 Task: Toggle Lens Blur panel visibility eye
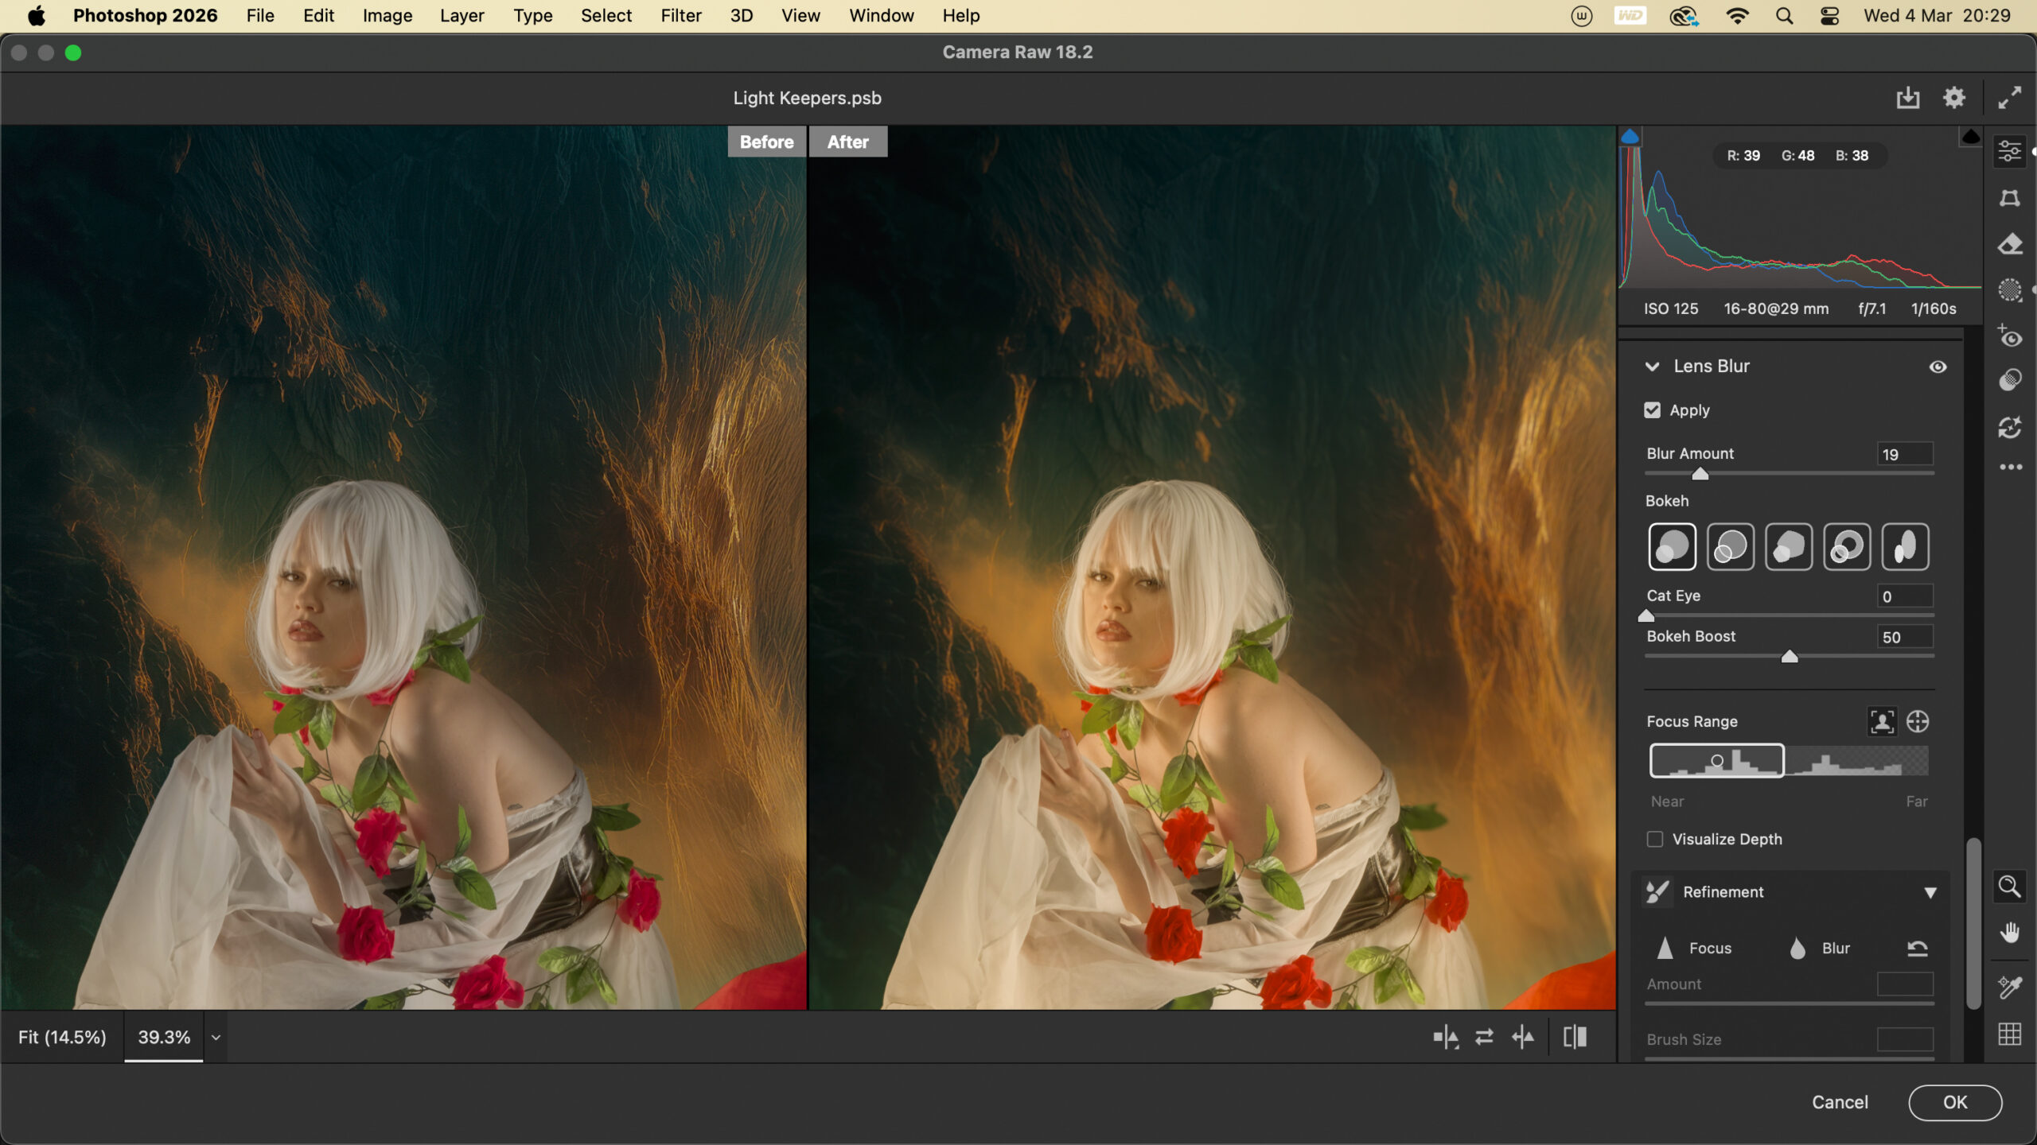pos(1938,367)
